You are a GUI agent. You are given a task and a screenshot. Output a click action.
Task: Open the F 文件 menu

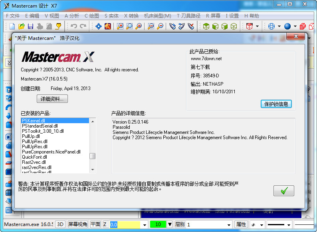pos(13,16)
